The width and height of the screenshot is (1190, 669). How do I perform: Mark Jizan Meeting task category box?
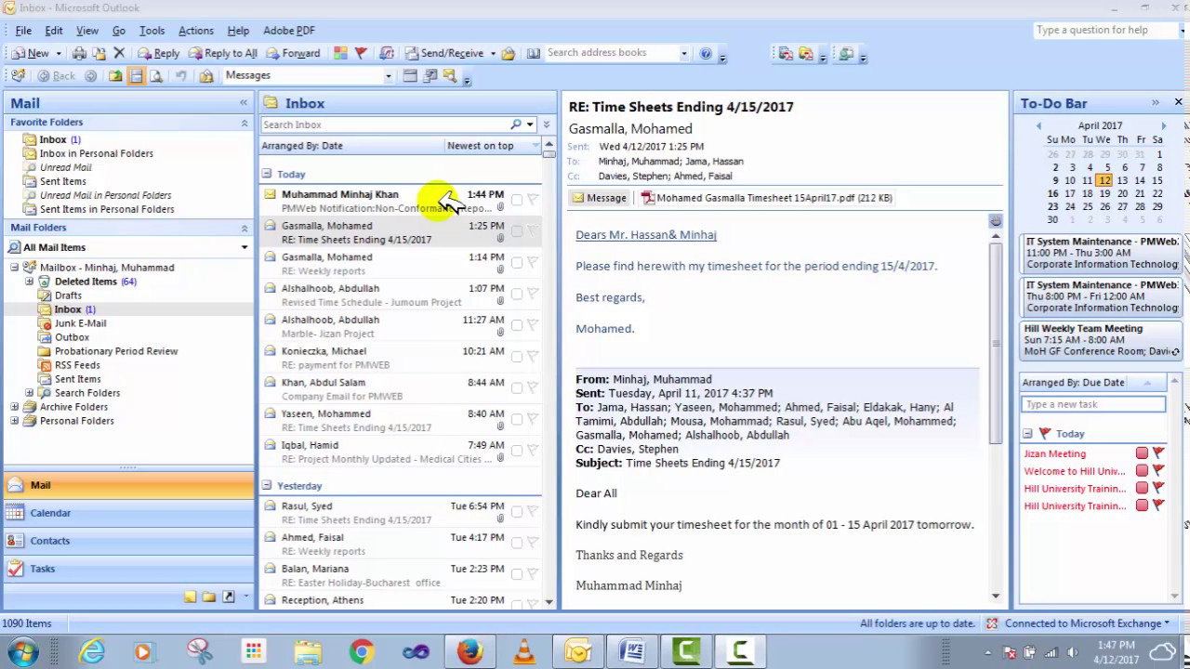pyautogui.click(x=1142, y=453)
